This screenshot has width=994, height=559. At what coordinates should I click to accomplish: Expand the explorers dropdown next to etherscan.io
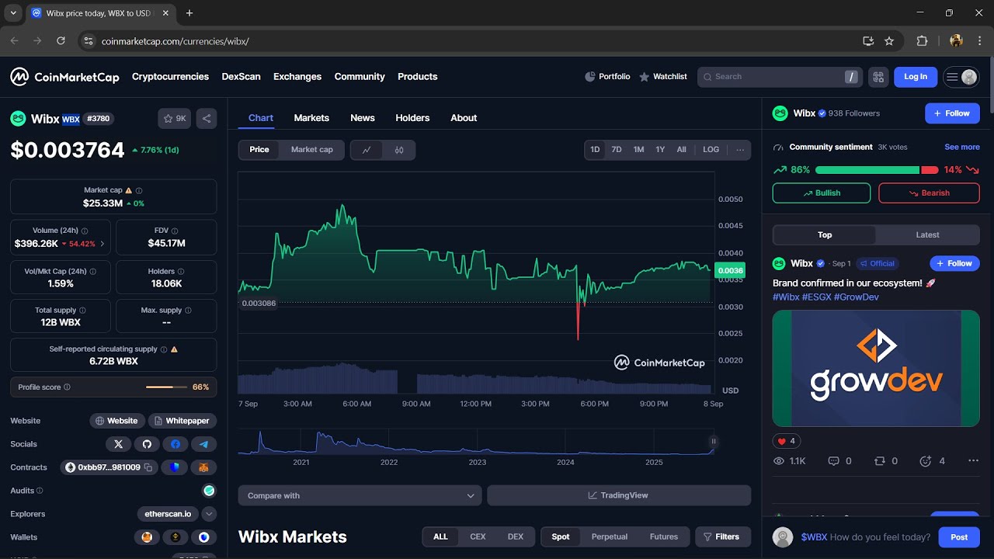tap(209, 514)
